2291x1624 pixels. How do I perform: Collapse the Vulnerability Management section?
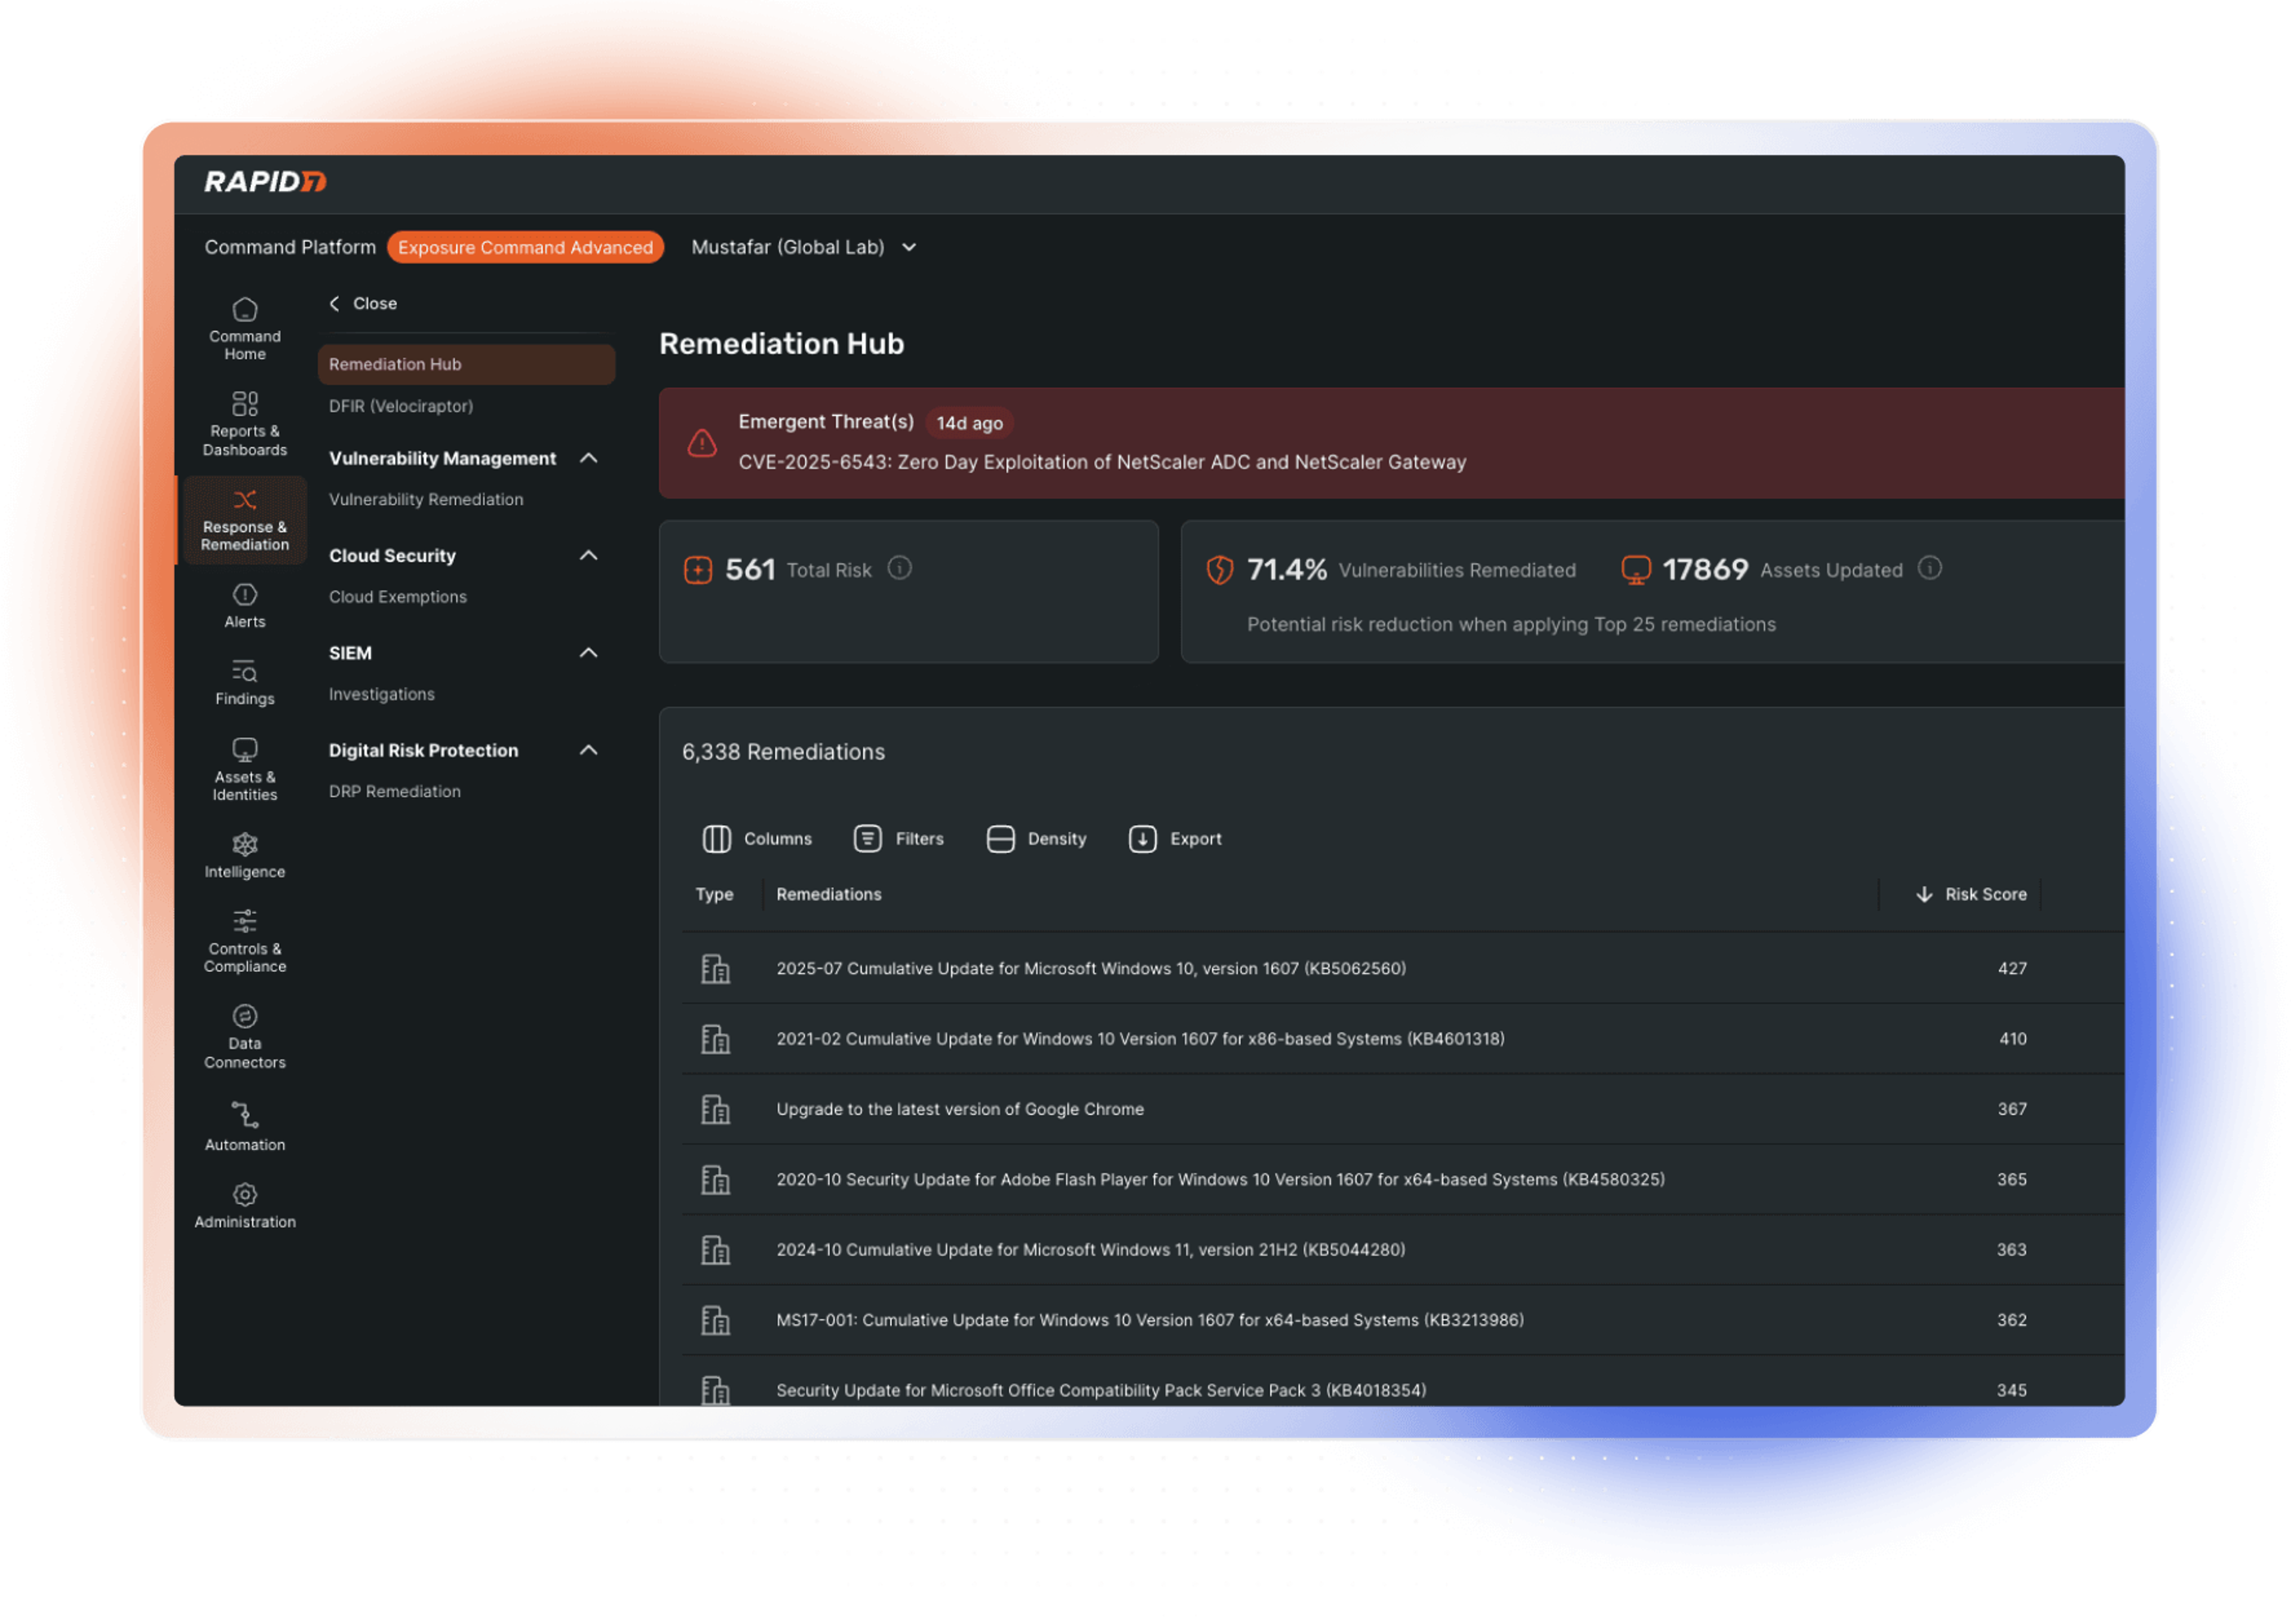pos(589,458)
